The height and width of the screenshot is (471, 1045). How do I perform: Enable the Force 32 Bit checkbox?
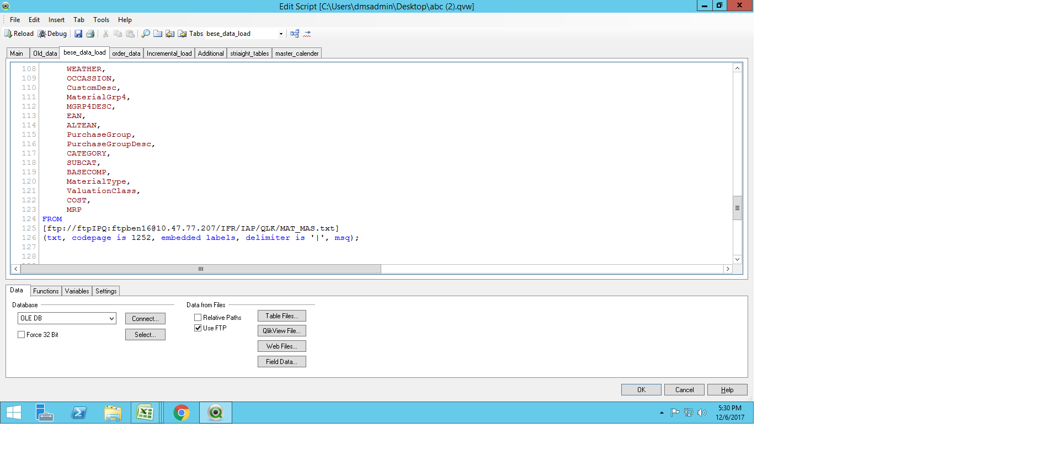[x=21, y=335]
